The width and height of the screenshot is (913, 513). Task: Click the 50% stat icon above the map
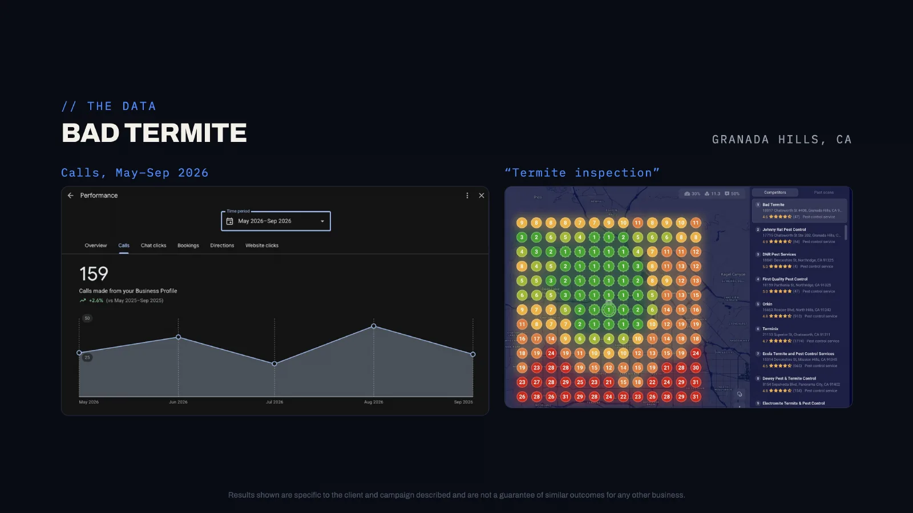point(727,194)
